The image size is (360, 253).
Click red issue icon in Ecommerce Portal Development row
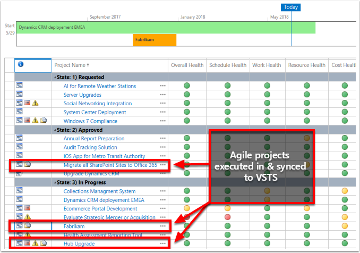pos(27,208)
